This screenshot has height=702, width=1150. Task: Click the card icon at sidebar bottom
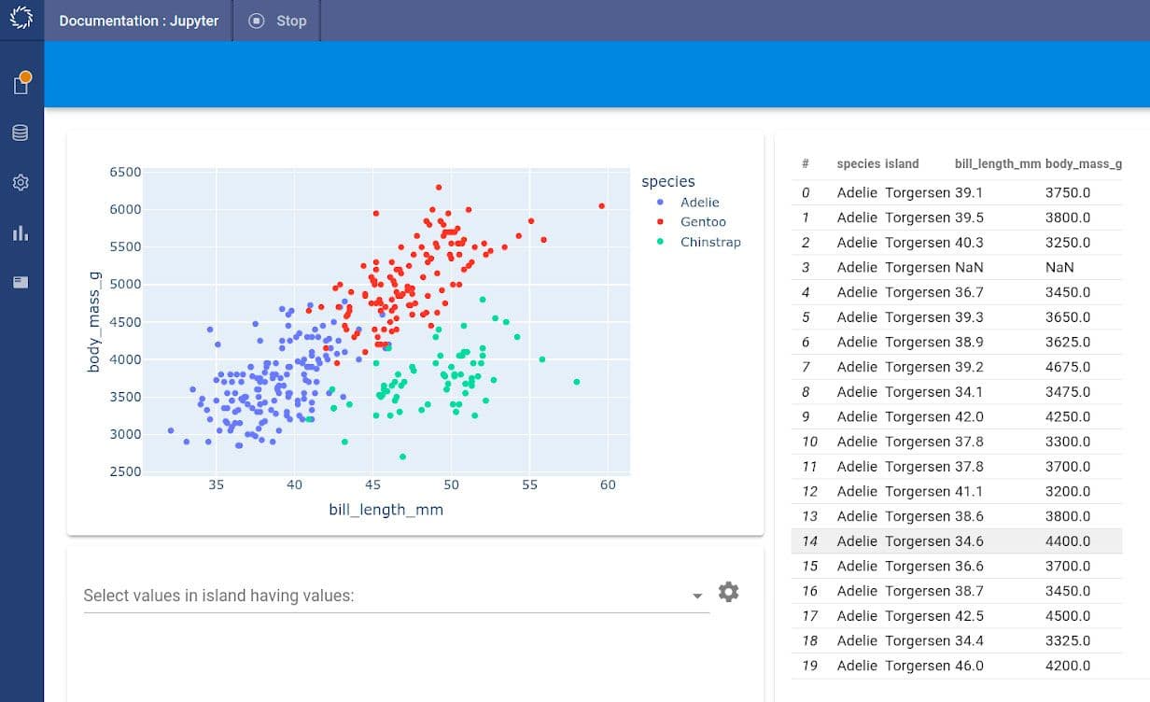coord(21,282)
